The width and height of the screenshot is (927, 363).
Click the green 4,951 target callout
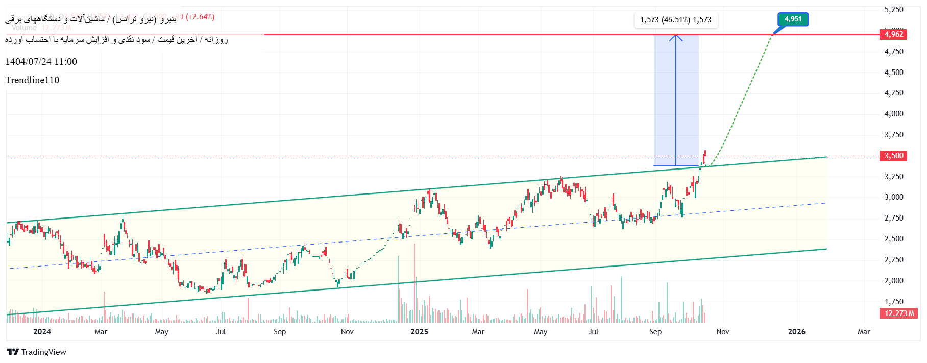pos(793,19)
